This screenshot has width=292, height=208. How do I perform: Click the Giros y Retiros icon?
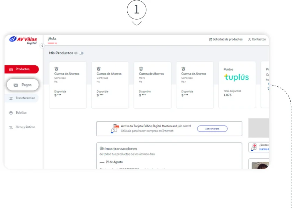click(x=11, y=128)
